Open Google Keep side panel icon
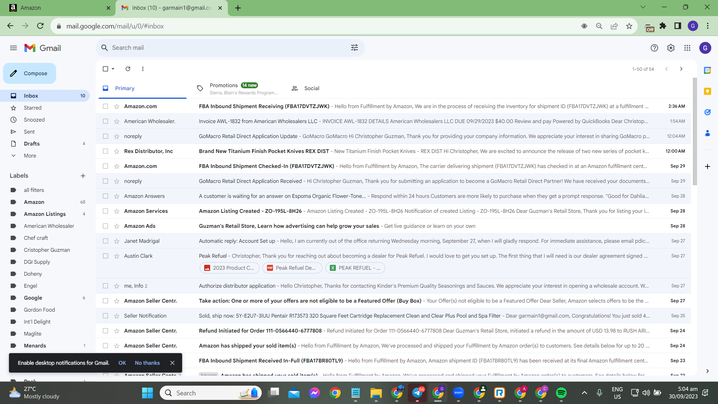The image size is (718, 404). [708, 91]
